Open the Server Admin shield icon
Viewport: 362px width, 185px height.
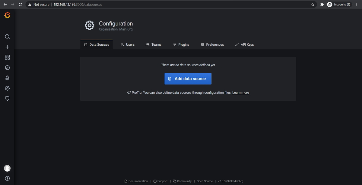[7, 98]
